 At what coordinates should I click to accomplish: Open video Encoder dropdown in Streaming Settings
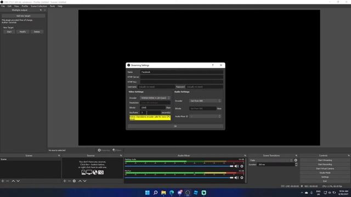coord(155,98)
